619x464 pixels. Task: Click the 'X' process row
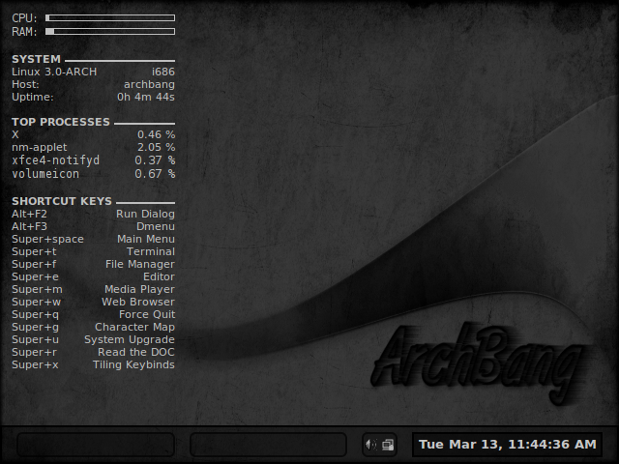tap(93, 134)
